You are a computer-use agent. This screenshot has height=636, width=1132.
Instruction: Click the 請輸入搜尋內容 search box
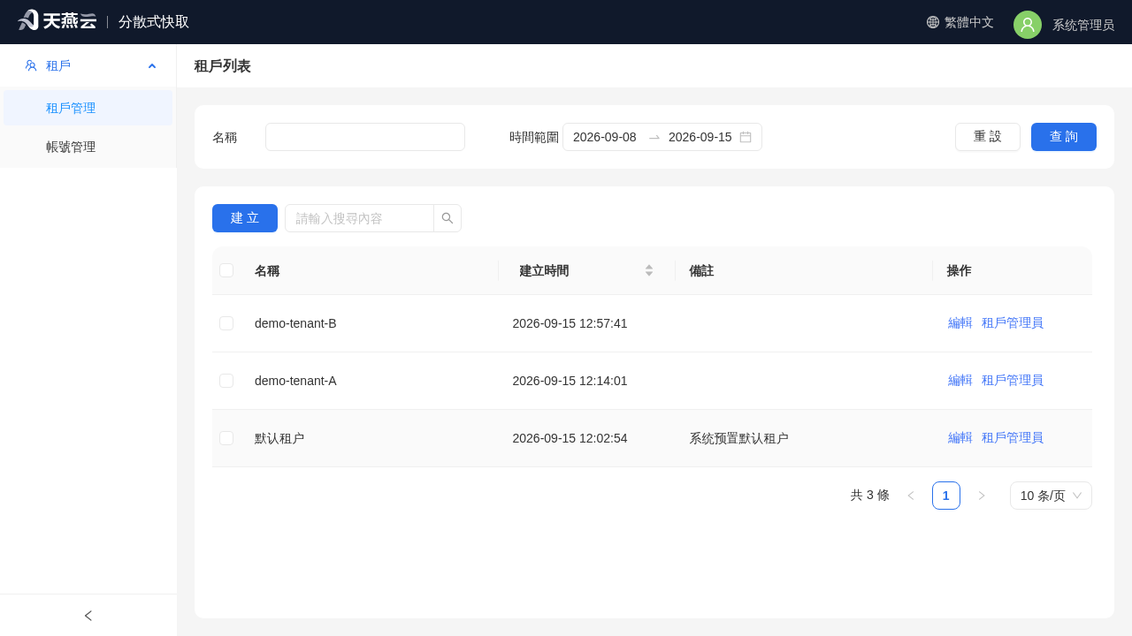click(x=359, y=218)
